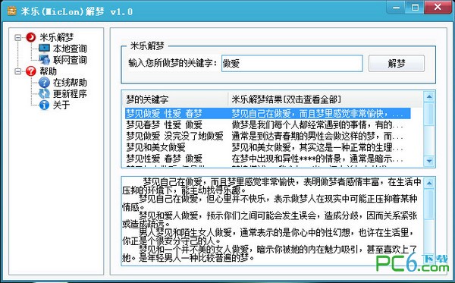Click the results list scroll up arrow
The image size is (455, 283).
[x=429, y=96]
